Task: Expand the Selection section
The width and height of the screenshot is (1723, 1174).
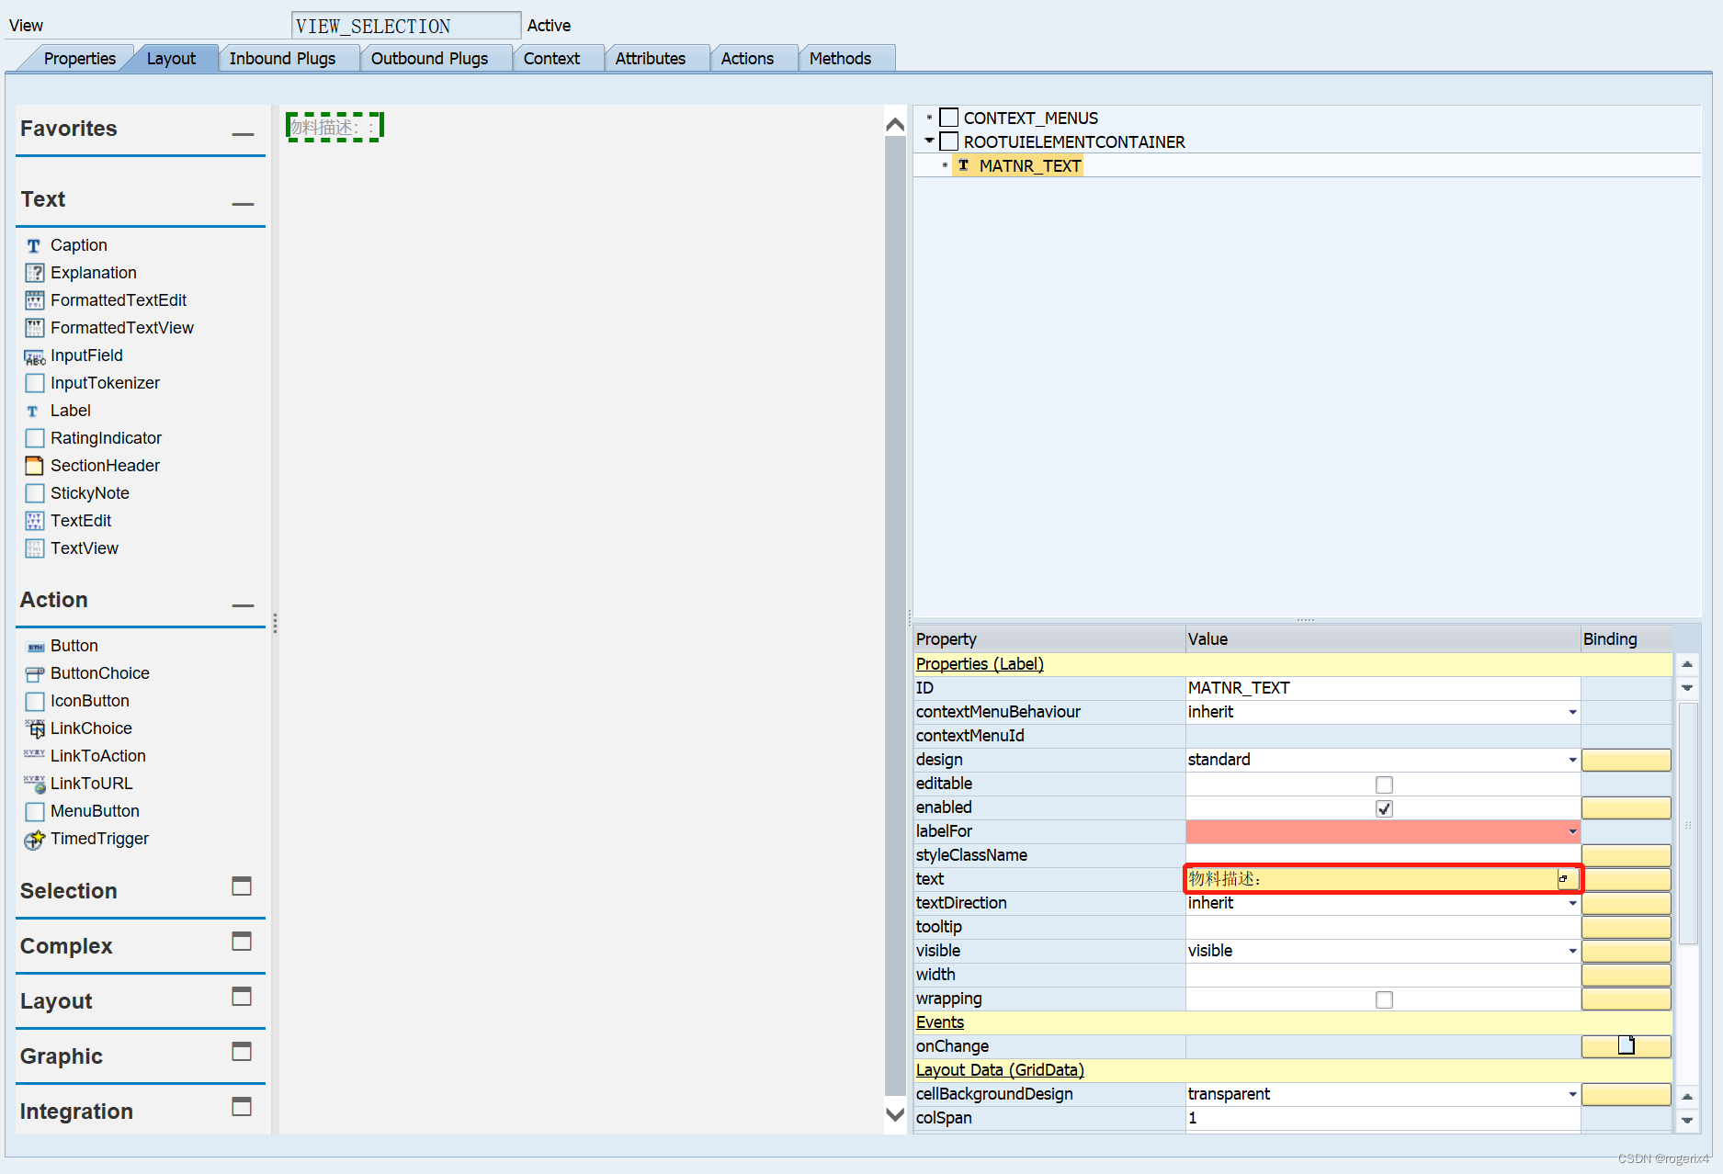Action: tap(242, 886)
